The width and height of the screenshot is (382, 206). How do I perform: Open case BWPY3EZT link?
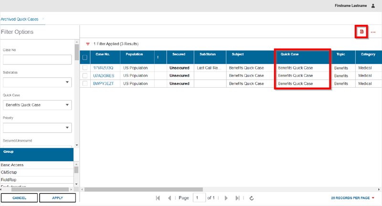click(x=103, y=83)
